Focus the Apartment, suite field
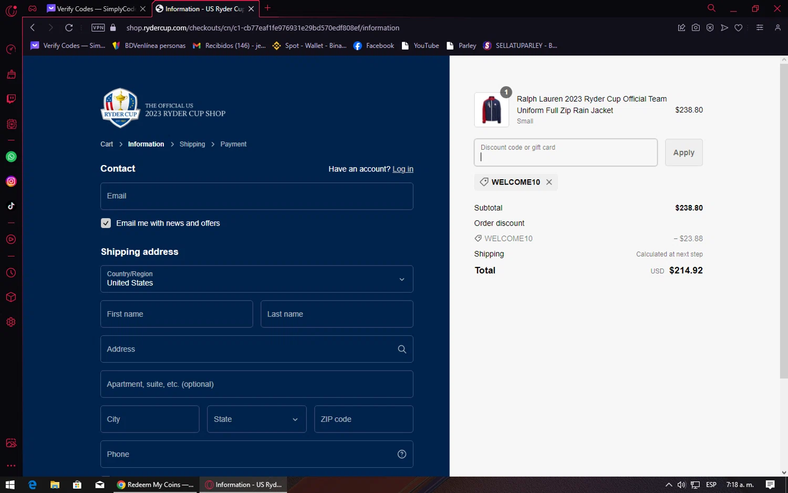Screen dimensions: 788x493 click(x=257, y=384)
